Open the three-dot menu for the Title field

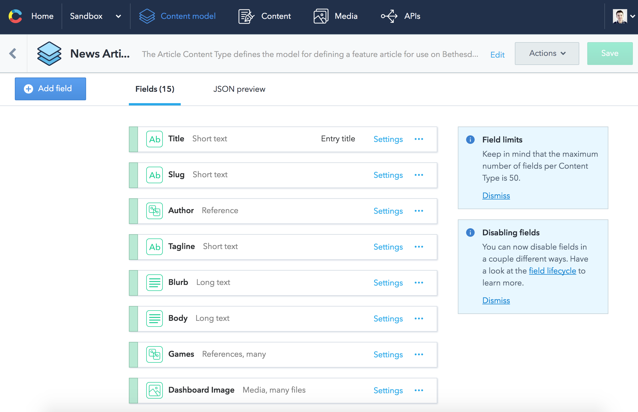click(x=419, y=139)
